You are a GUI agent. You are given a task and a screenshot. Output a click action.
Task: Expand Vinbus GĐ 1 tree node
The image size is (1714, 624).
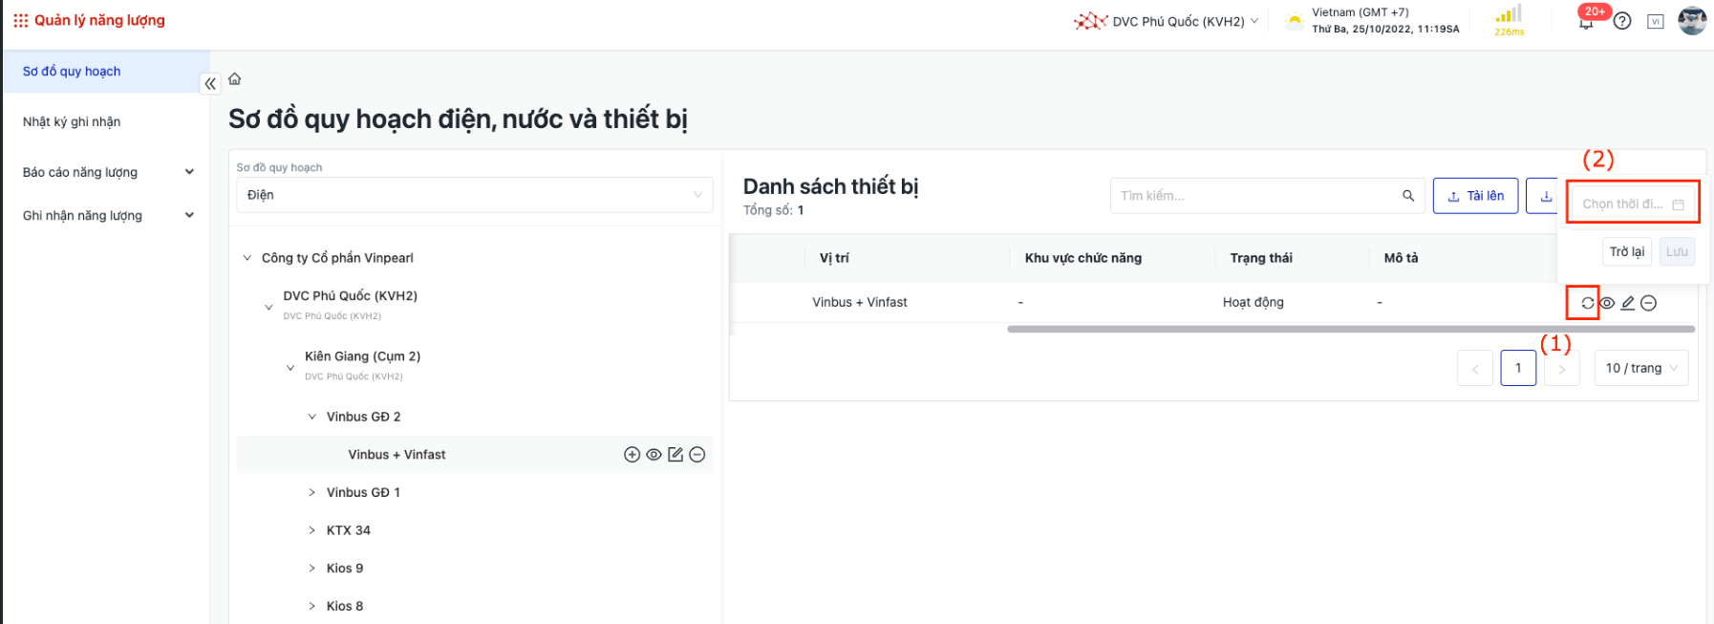pos(312,492)
